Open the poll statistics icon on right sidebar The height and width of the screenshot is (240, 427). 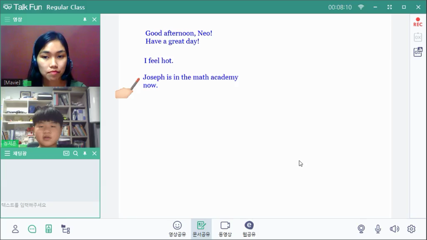tap(418, 52)
